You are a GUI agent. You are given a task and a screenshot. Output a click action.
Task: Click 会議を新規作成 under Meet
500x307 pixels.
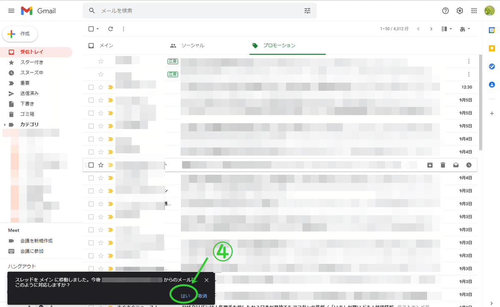[x=36, y=241]
